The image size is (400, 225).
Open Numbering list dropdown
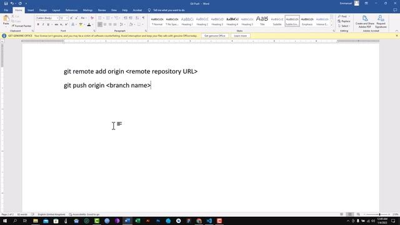112,18
